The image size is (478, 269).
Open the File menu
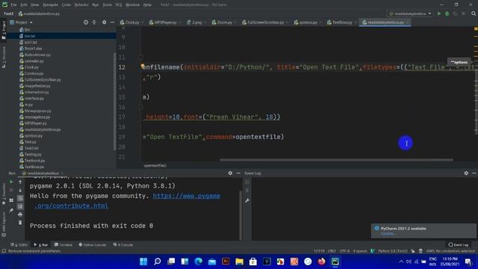click(x=14, y=5)
